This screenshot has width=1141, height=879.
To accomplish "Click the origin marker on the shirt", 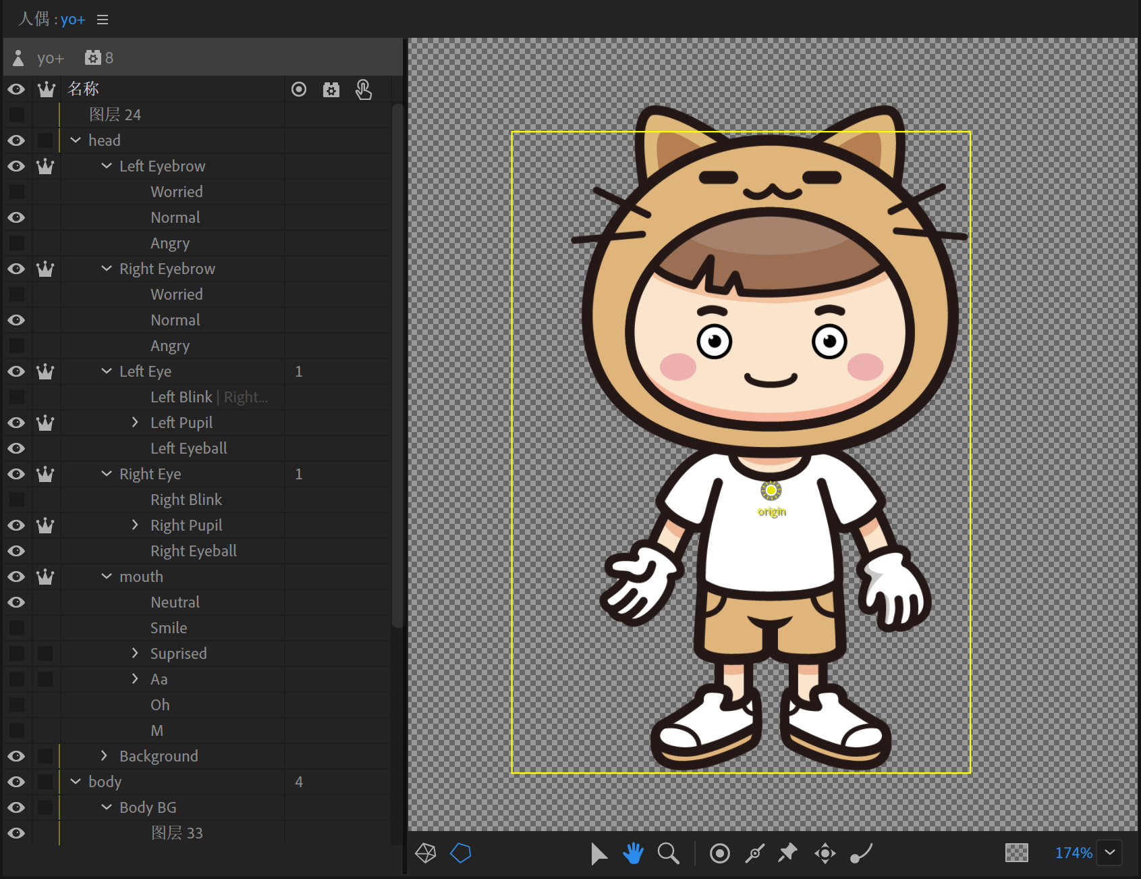I will 771,492.
